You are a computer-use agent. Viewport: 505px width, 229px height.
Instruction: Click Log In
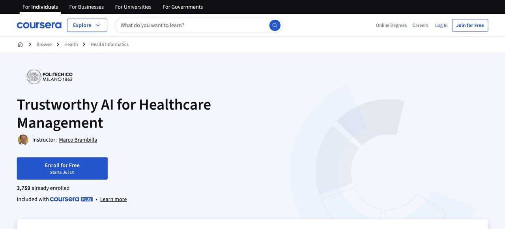click(441, 25)
